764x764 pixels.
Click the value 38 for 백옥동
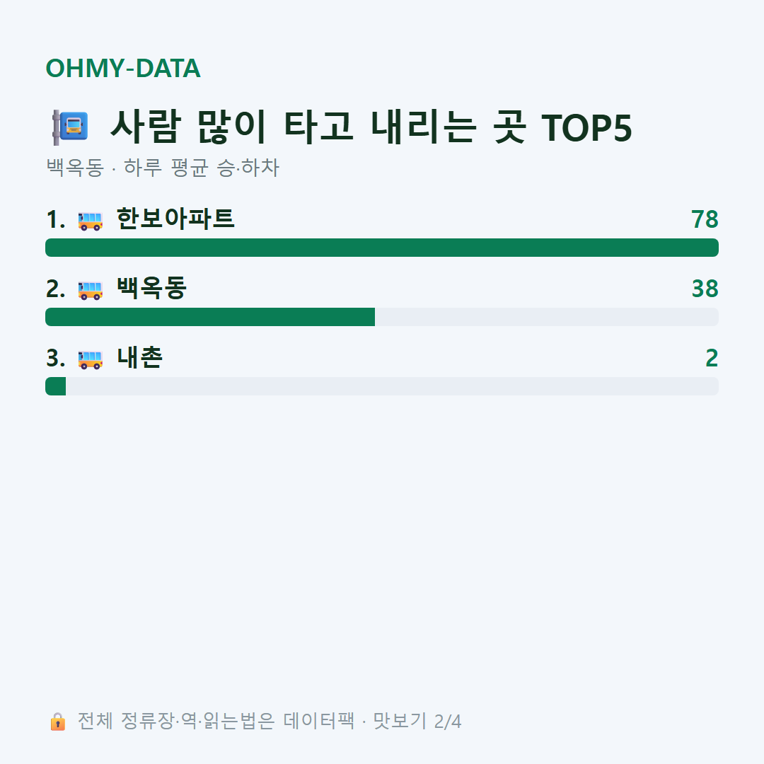point(705,289)
